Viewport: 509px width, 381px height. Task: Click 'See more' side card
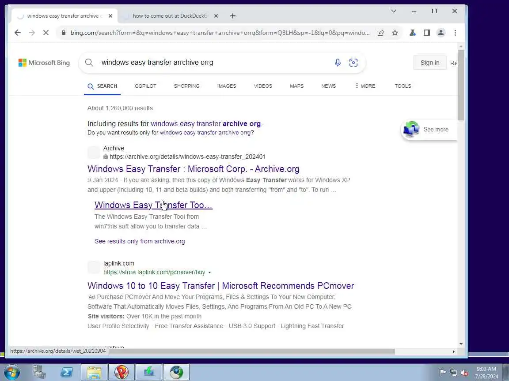(x=429, y=130)
